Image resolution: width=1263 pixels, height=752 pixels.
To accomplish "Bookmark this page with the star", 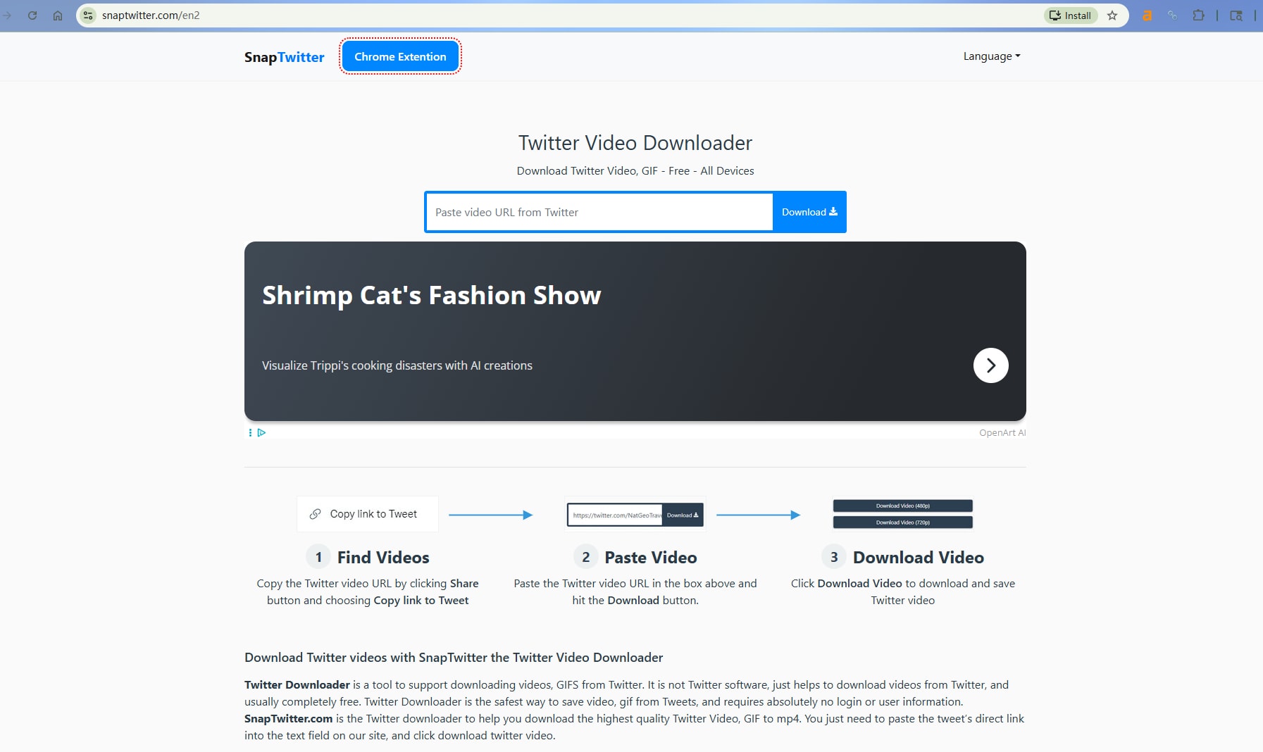I will [x=1112, y=15].
